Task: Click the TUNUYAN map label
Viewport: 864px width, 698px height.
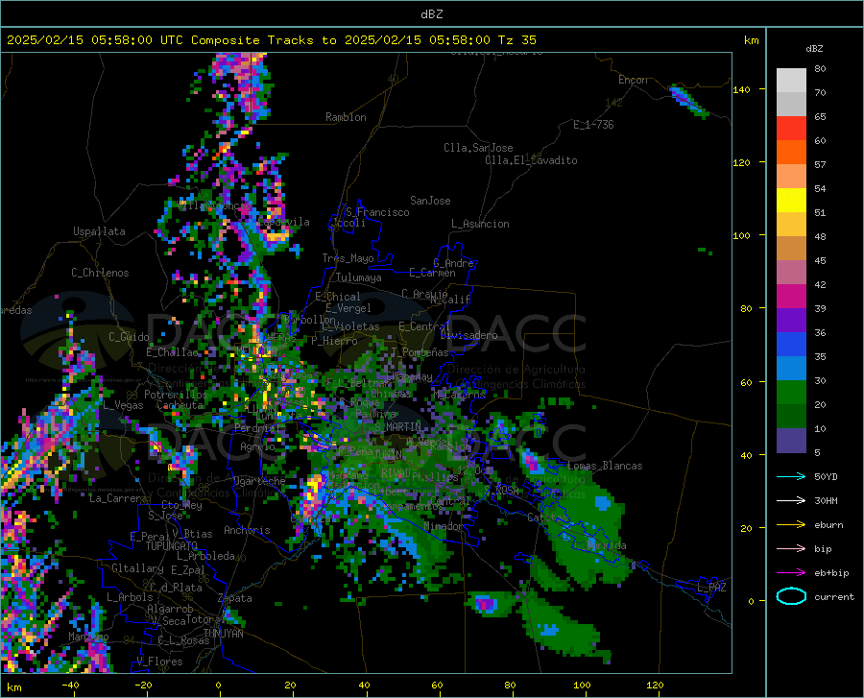Action: tap(223, 634)
